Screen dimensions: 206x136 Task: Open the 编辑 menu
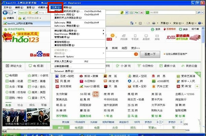coord(19,7)
